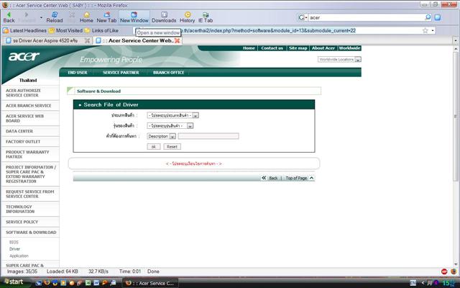The height and width of the screenshot is (288, 460).
Task: Click the Firefox quick launch icon
Action: [x=46, y=283]
